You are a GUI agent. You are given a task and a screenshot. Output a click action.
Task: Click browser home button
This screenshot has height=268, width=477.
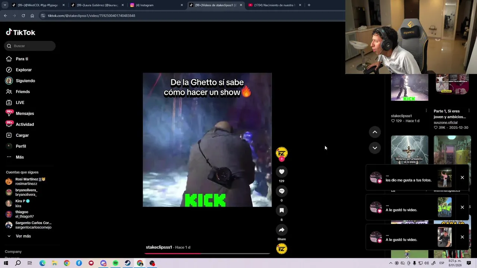32,16
